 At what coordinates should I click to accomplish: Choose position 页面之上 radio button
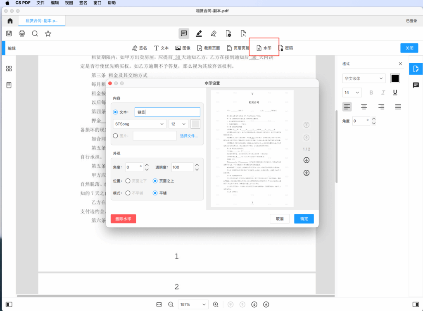tap(155, 181)
